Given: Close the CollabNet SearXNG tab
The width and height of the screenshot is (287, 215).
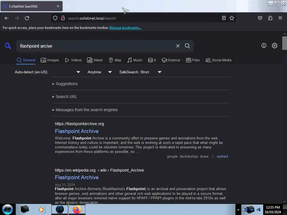Looking at the screenshot, I should [x=58, y=6].
